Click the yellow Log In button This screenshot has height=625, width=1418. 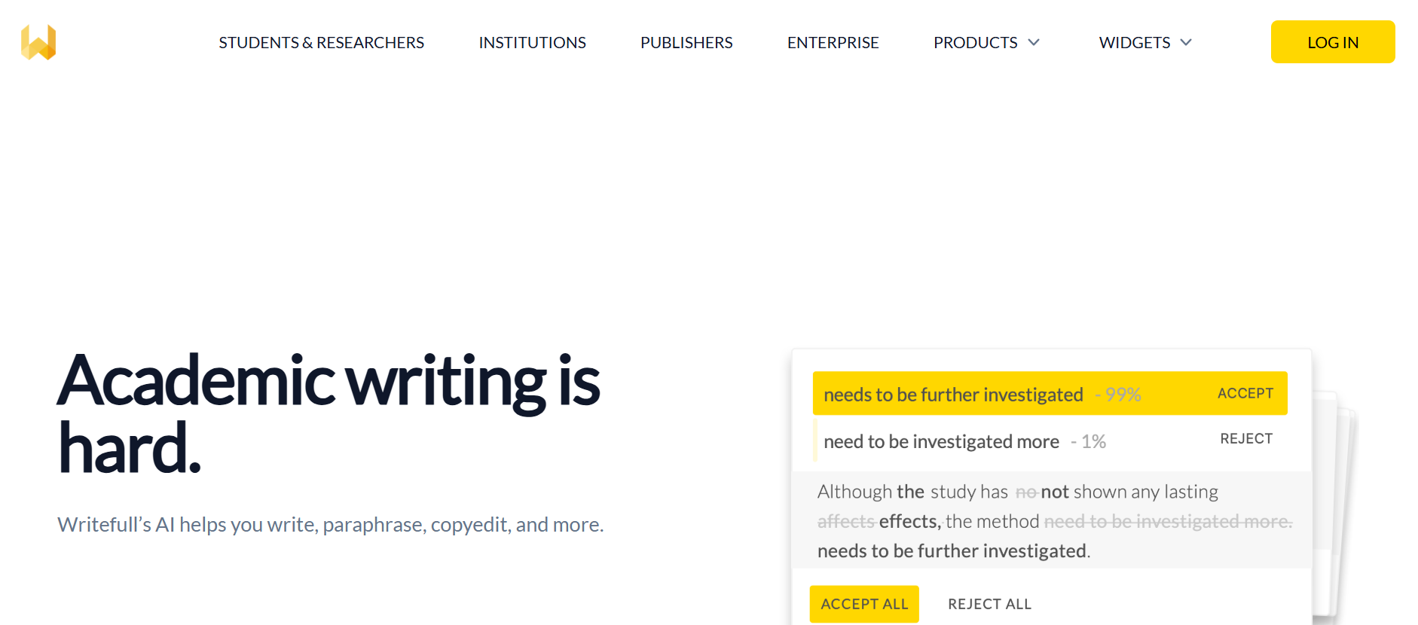[x=1333, y=42]
